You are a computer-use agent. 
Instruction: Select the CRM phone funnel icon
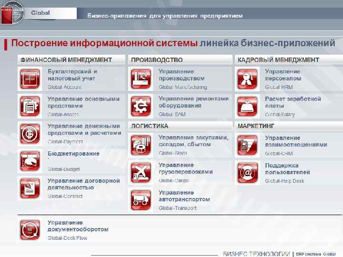click(x=247, y=145)
